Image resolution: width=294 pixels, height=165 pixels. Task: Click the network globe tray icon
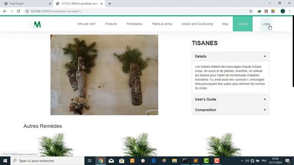click(252, 161)
